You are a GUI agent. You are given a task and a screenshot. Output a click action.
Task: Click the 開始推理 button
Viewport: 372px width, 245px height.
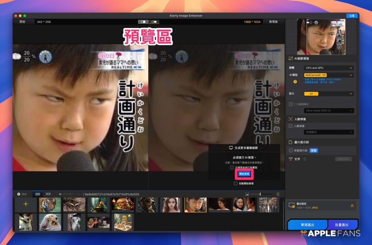tap(244, 174)
